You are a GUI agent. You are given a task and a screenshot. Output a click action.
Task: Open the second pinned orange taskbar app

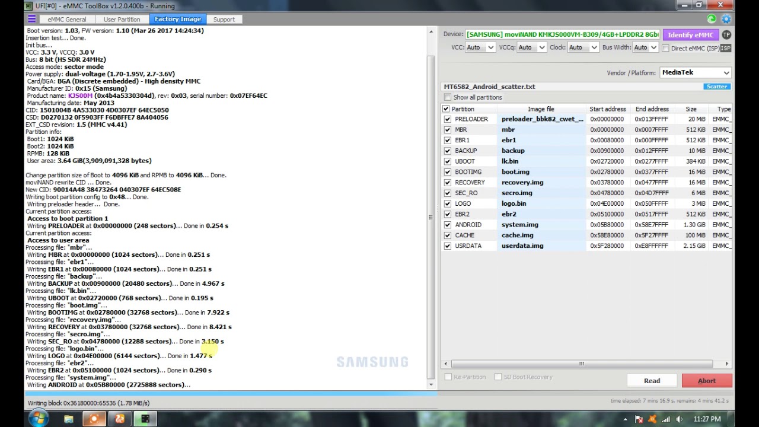94,419
